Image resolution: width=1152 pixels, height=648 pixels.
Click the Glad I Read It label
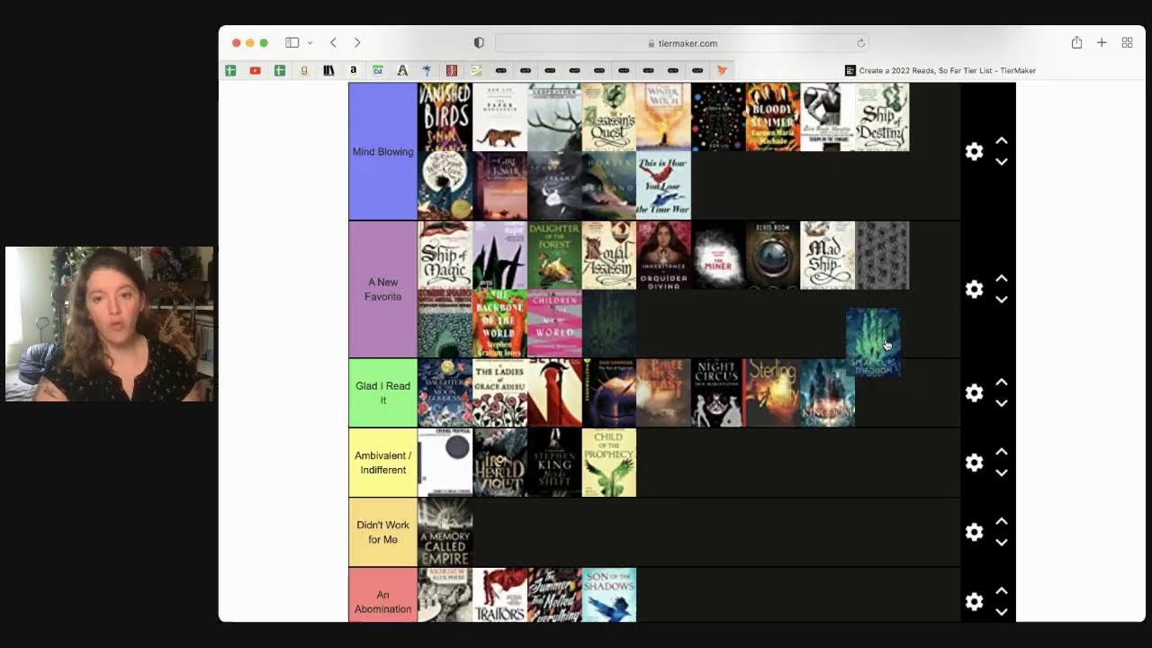point(382,392)
